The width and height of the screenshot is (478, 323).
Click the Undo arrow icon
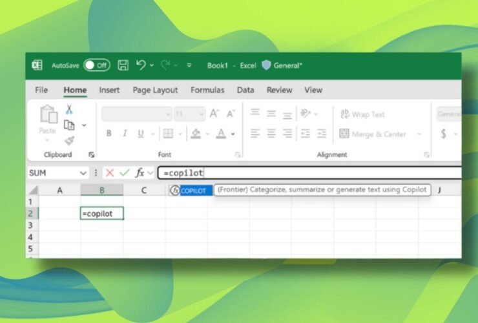[141, 65]
